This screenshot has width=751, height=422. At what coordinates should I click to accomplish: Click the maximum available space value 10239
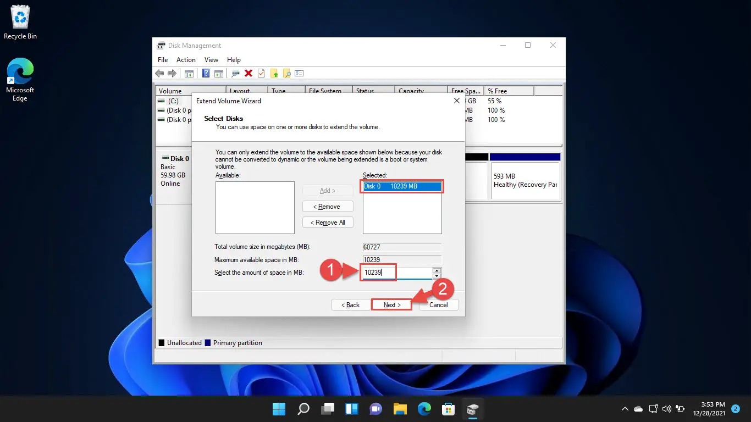tap(402, 260)
